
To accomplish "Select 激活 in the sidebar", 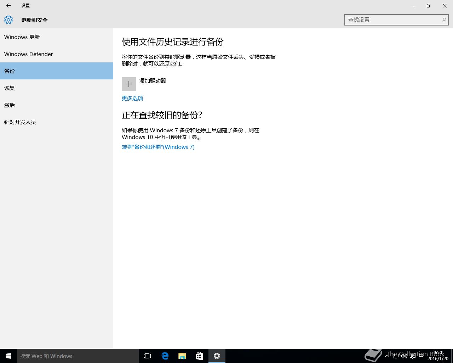I will (57, 105).
